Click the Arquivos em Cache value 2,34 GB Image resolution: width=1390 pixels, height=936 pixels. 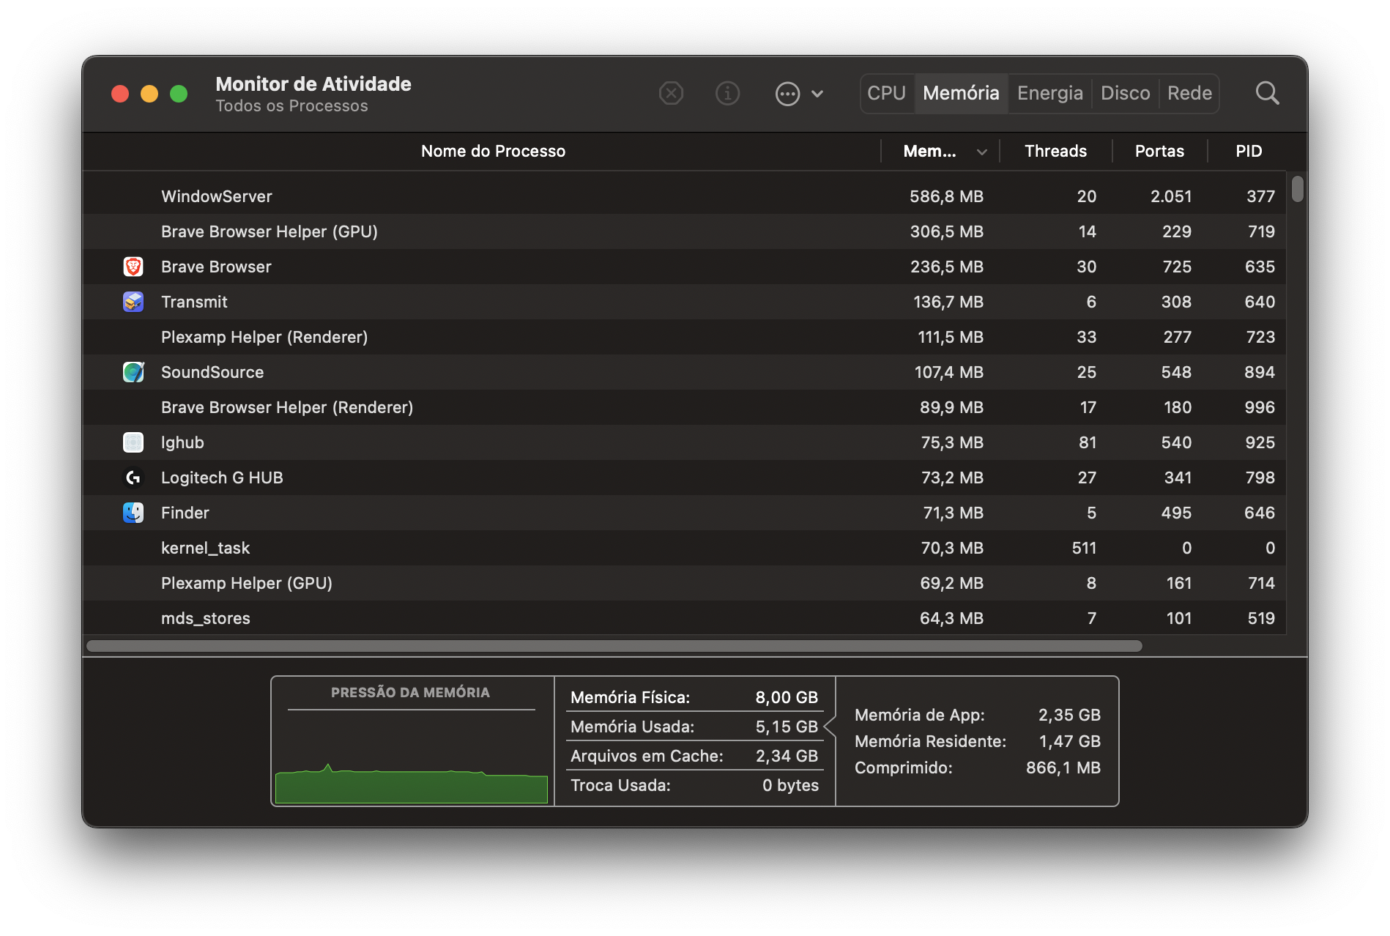pyautogui.click(x=787, y=756)
